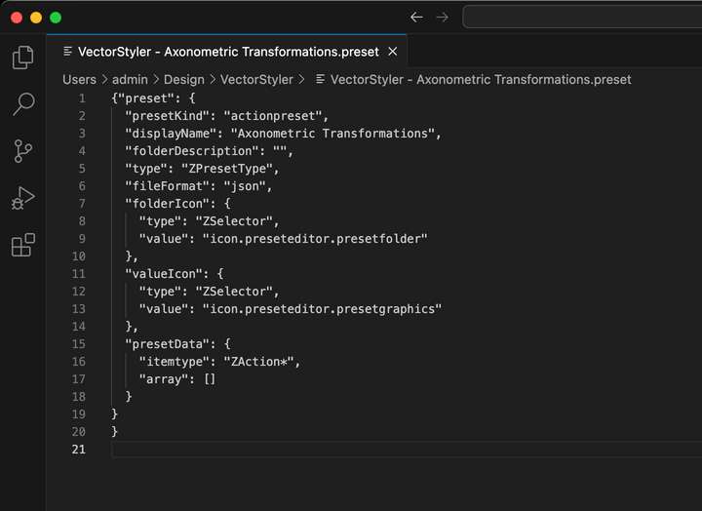Click the "itemtype" key
Image resolution: width=702 pixels, height=511 pixels.
(x=175, y=362)
